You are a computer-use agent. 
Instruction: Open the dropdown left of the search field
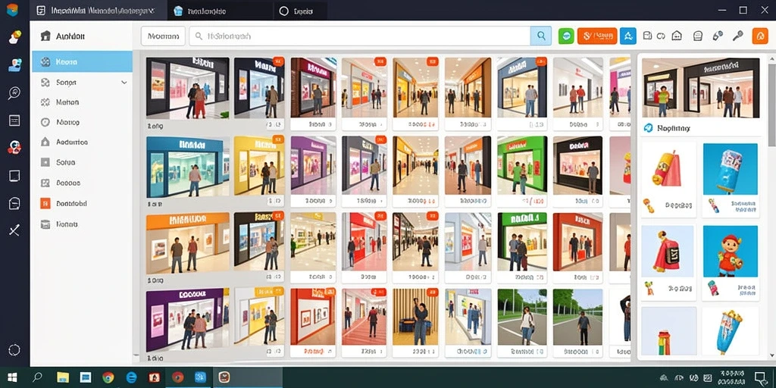163,36
